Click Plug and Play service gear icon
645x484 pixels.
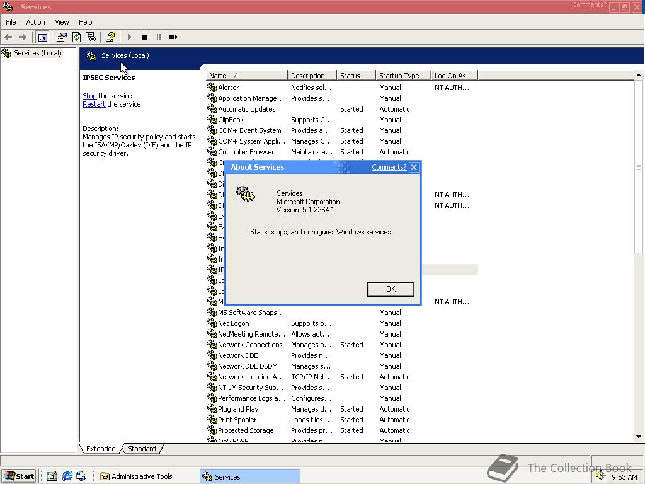[212, 408]
